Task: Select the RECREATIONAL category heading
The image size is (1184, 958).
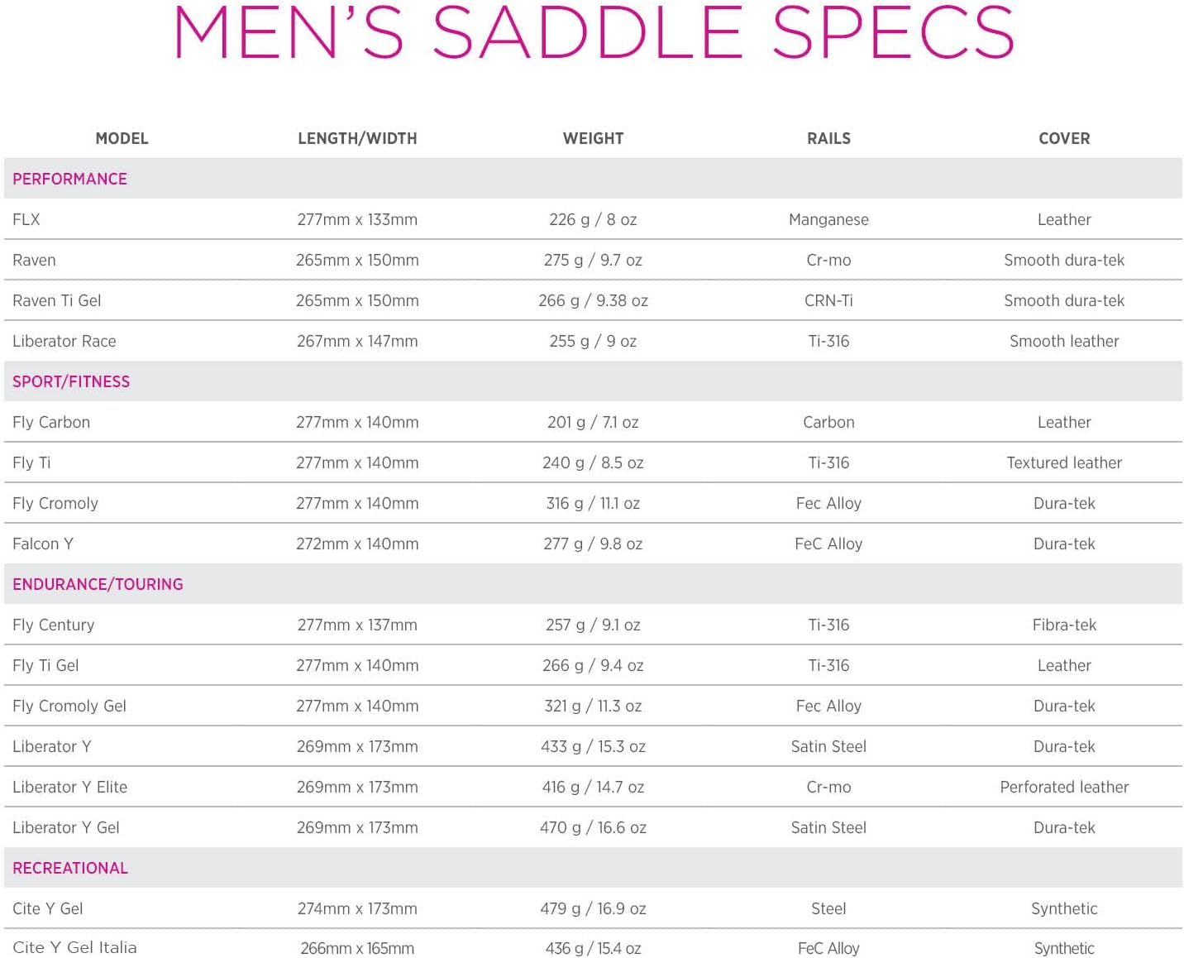Action: 70,869
